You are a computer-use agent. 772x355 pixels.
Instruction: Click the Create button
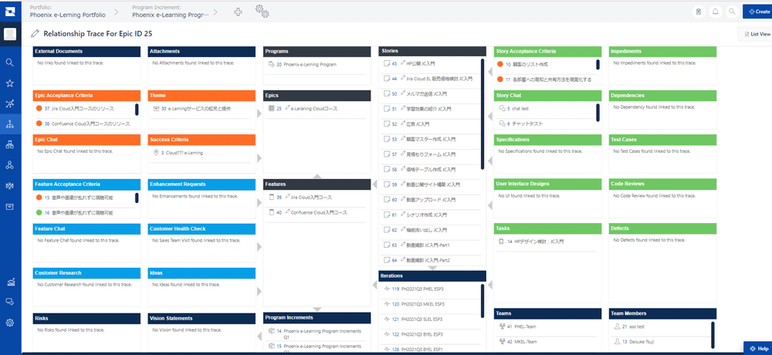click(x=757, y=12)
